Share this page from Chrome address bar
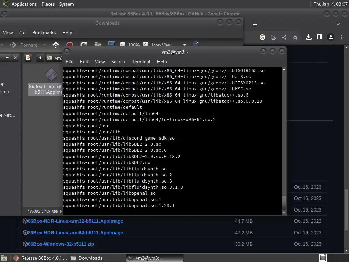 (284, 37)
